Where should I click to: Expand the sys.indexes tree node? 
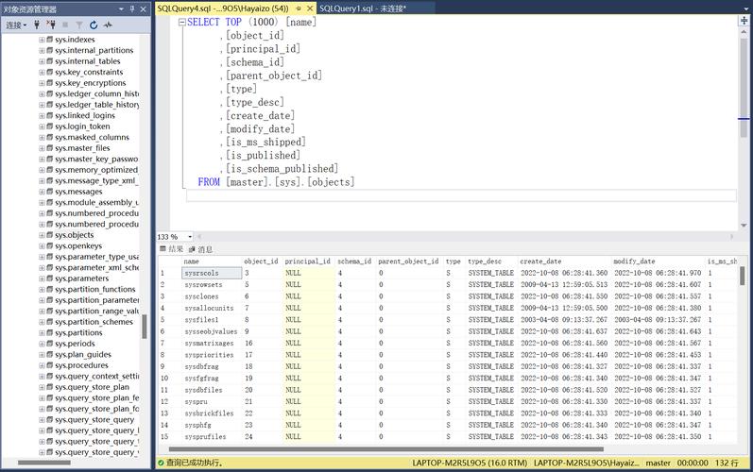42,40
